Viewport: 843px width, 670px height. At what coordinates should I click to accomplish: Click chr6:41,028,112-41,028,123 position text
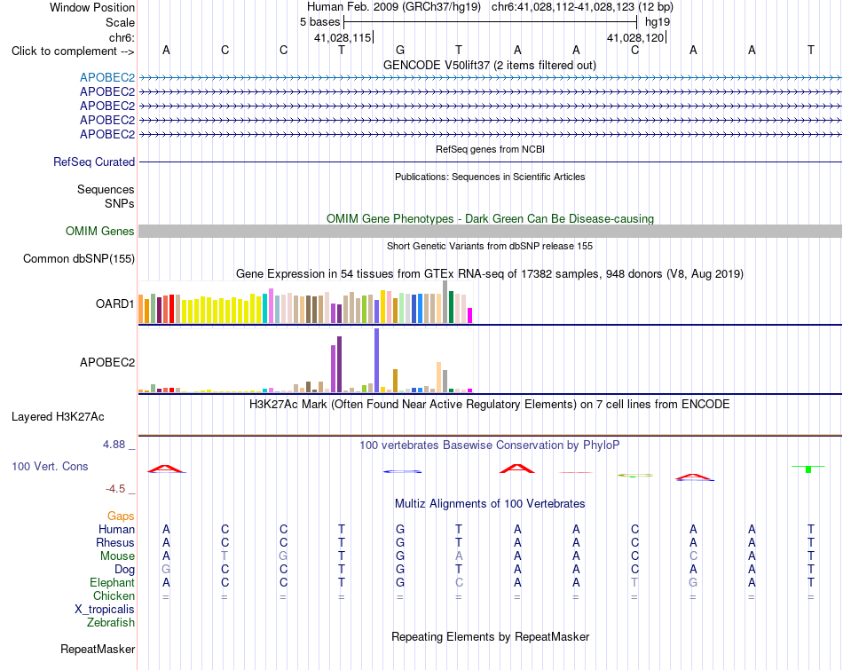pyautogui.click(x=582, y=7)
